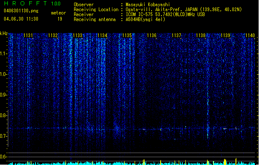The width and height of the screenshot is (259, 165).
Task: Click the 1134 time marker
Action: point(102,35)
